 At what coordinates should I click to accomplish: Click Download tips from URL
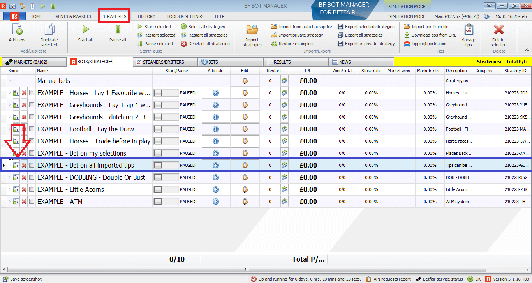coord(430,35)
